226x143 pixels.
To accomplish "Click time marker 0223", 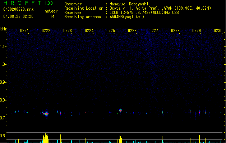I will click(68, 31).
